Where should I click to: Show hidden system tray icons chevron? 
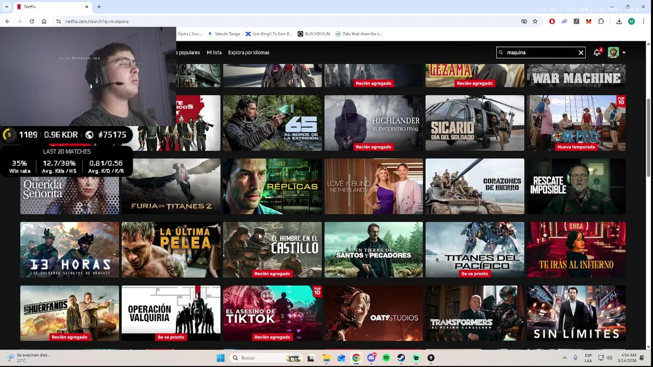(x=564, y=358)
